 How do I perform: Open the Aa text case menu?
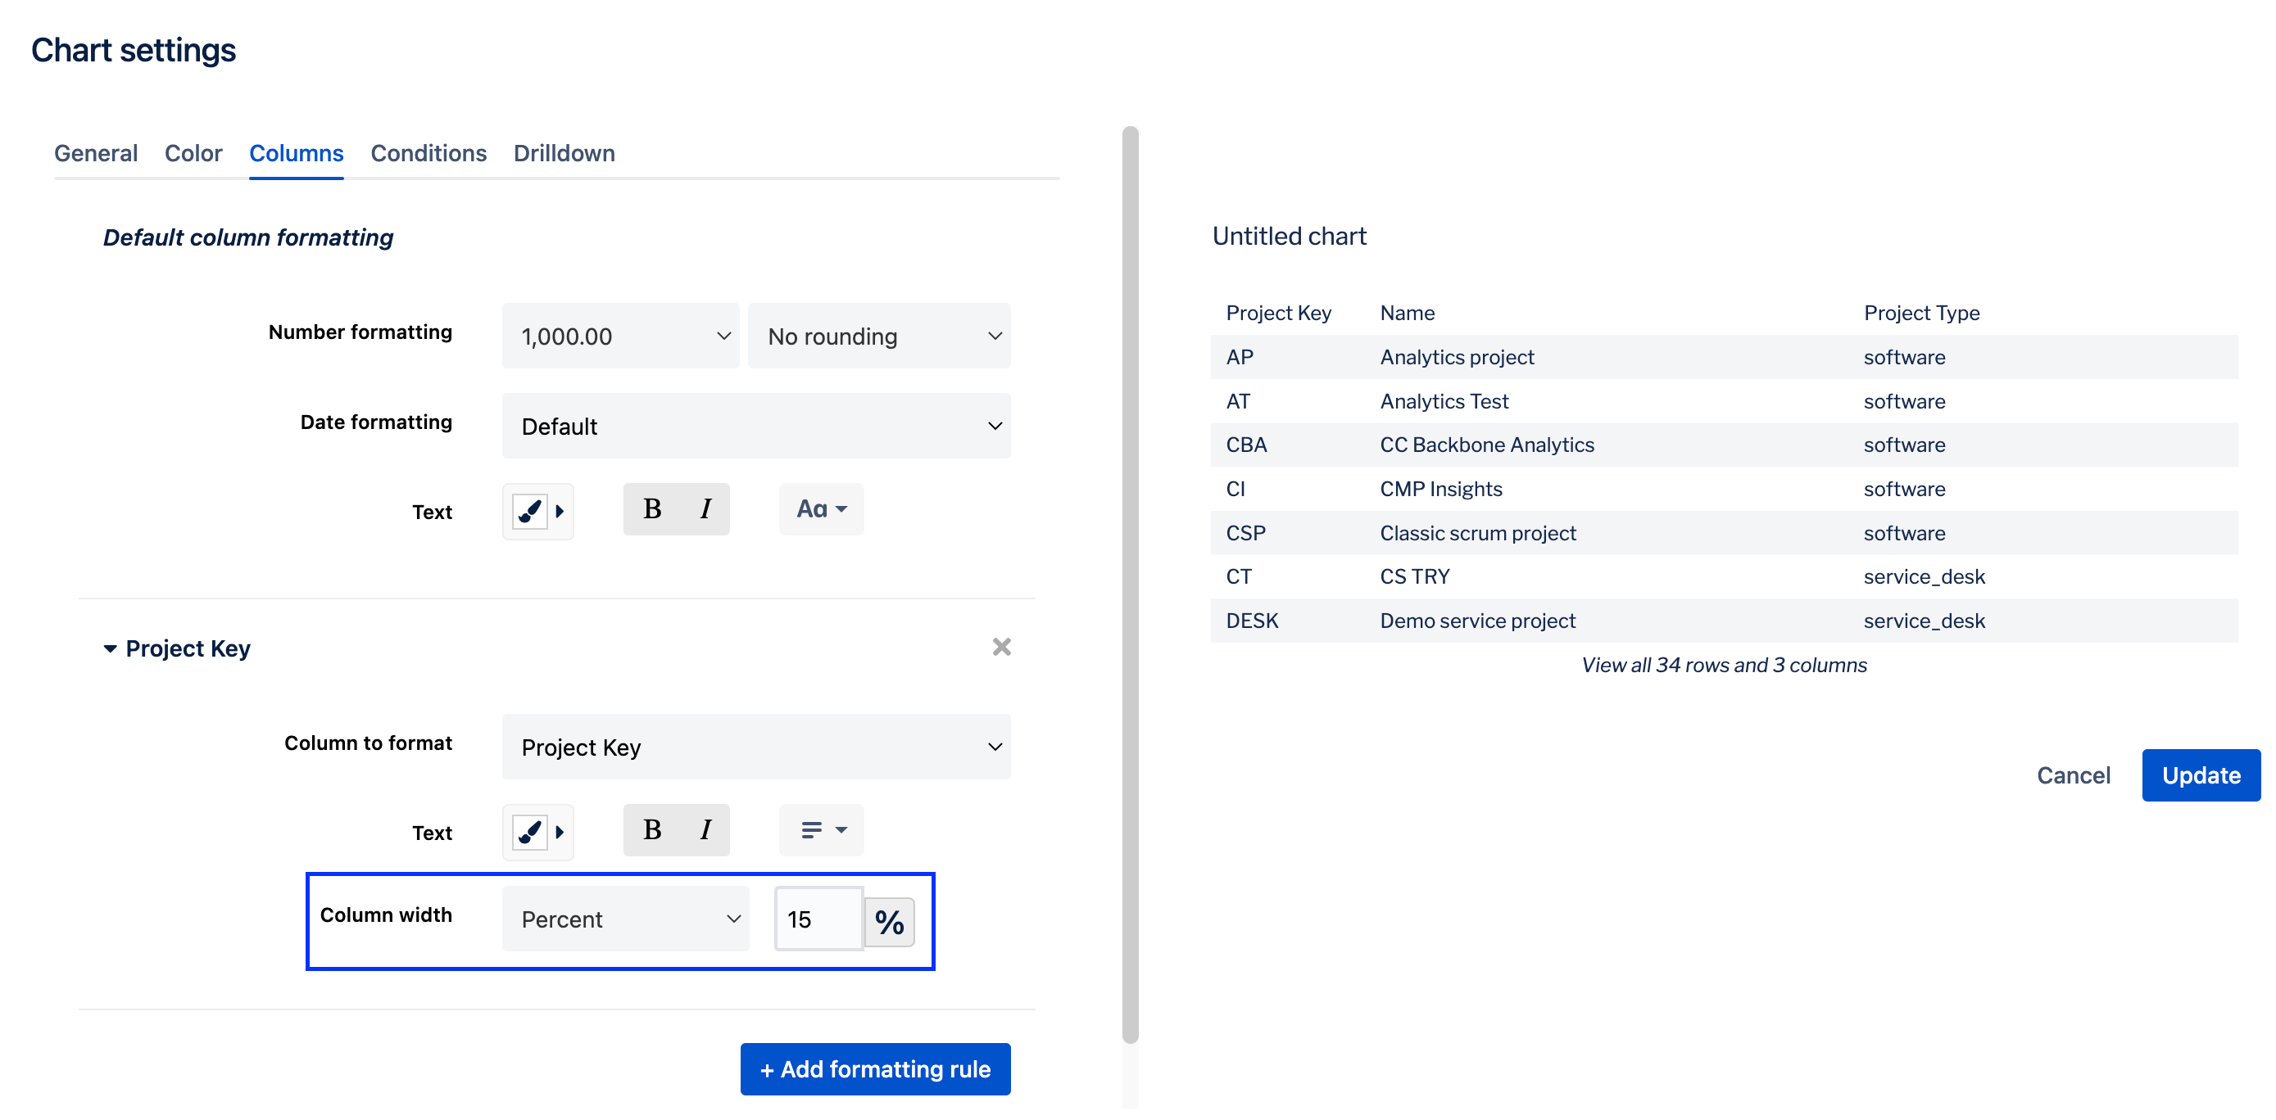tap(820, 509)
